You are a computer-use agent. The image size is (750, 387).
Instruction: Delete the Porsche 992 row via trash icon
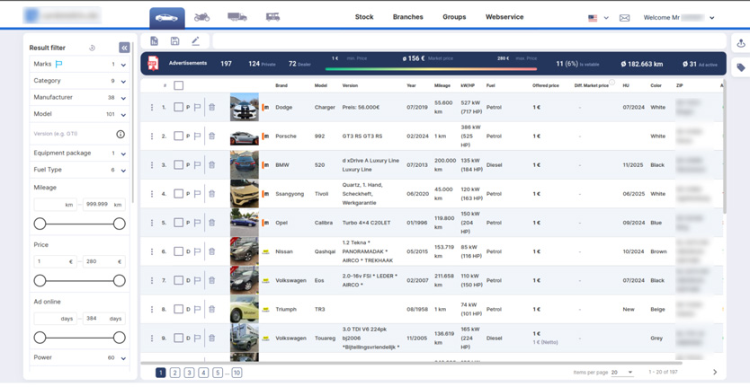212,136
